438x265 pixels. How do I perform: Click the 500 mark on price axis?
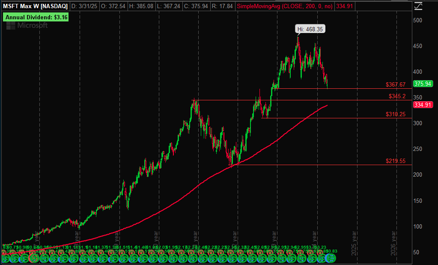coord(418,20)
